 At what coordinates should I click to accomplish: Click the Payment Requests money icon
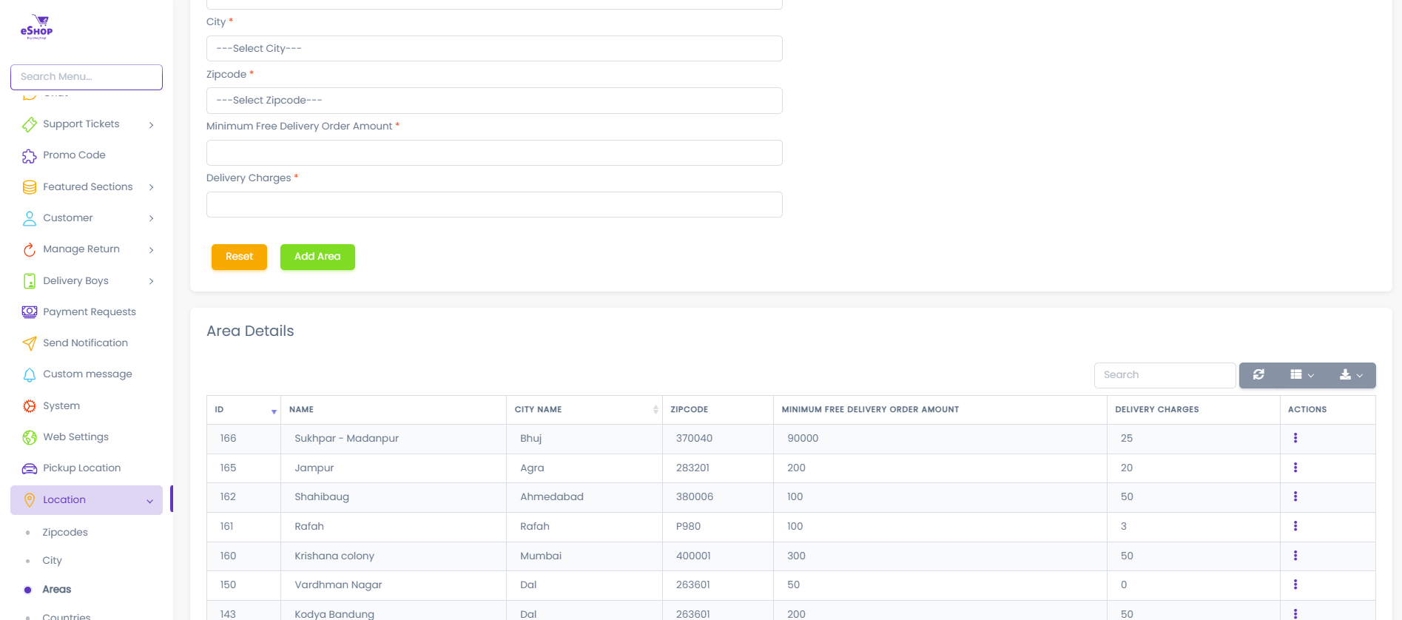(x=30, y=312)
